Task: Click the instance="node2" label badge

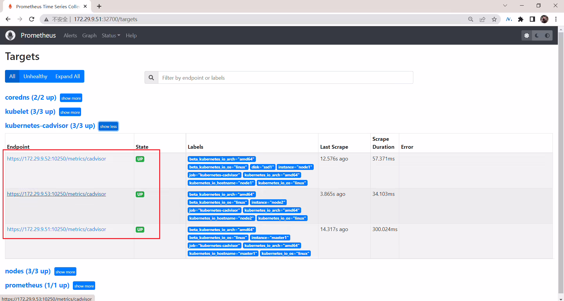Action: click(x=268, y=202)
